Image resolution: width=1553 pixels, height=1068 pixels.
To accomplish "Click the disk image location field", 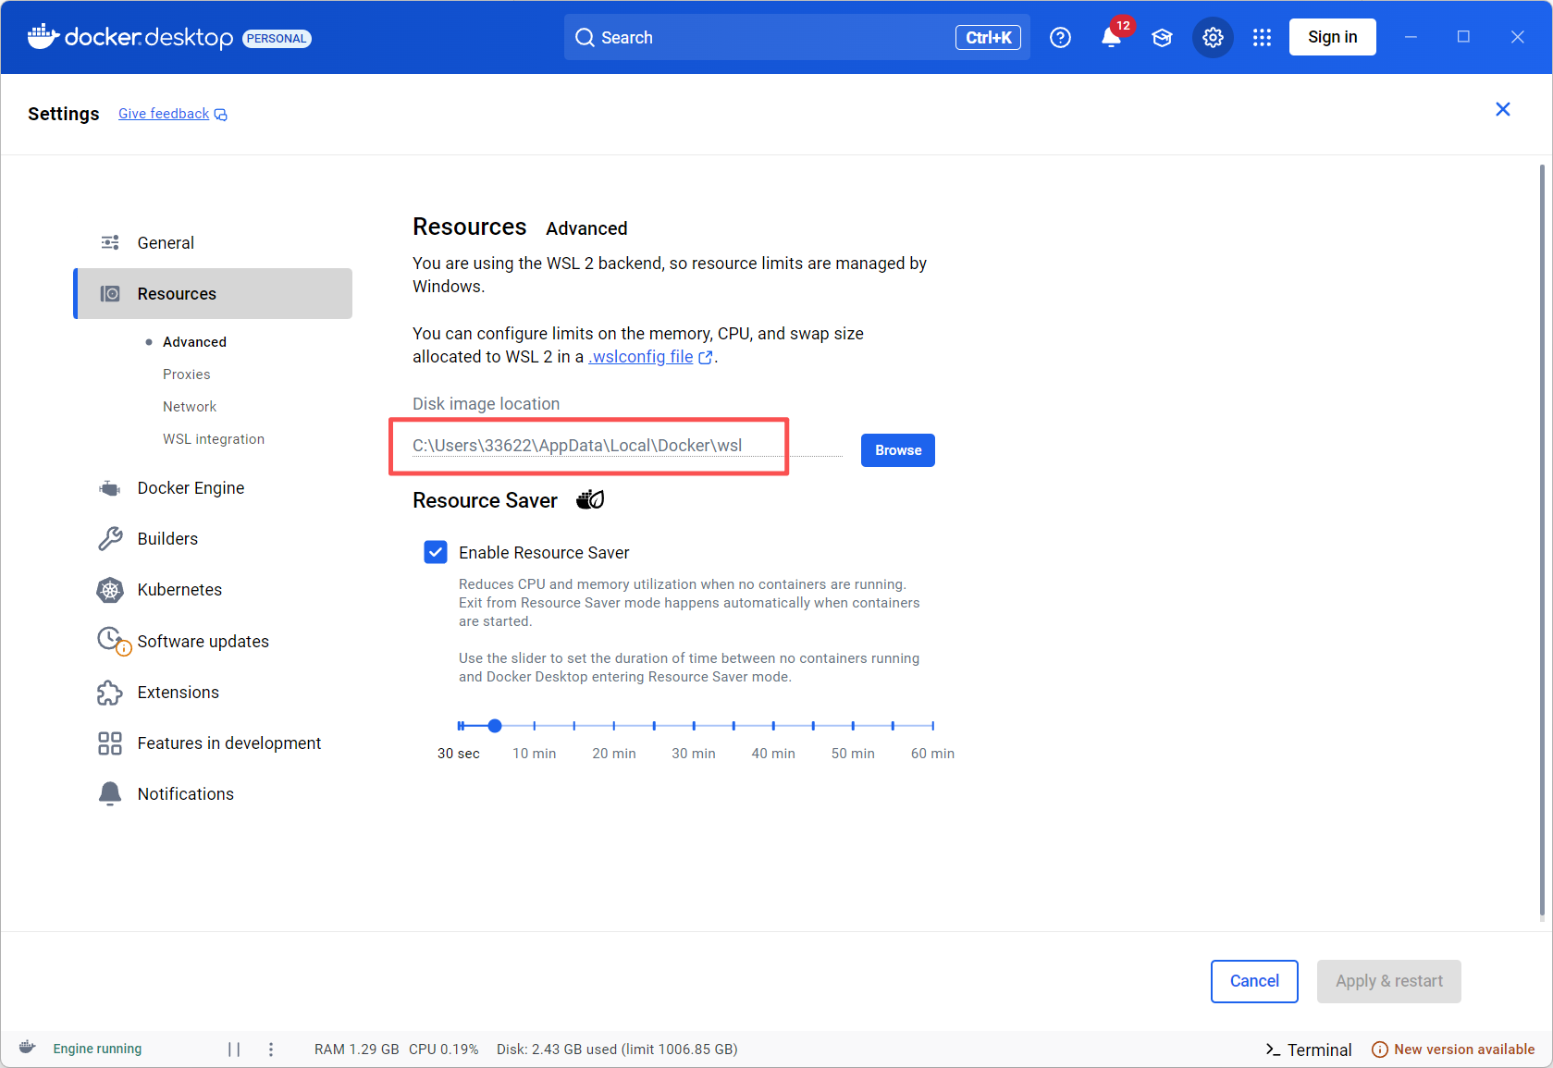I will (x=627, y=446).
